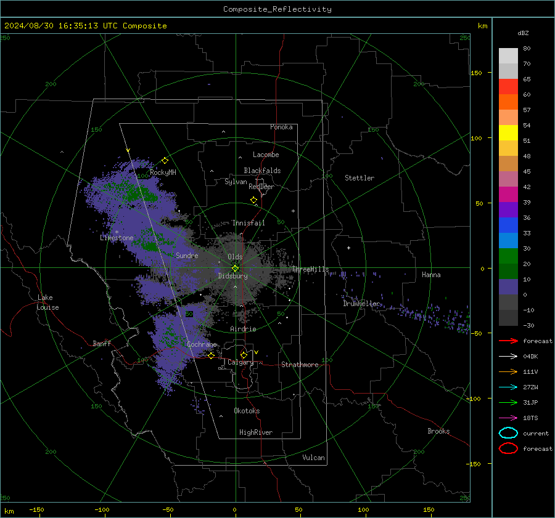The width and height of the screenshot is (555, 518).
Task: Click the Sylvan label on map
Action: (x=236, y=182)
